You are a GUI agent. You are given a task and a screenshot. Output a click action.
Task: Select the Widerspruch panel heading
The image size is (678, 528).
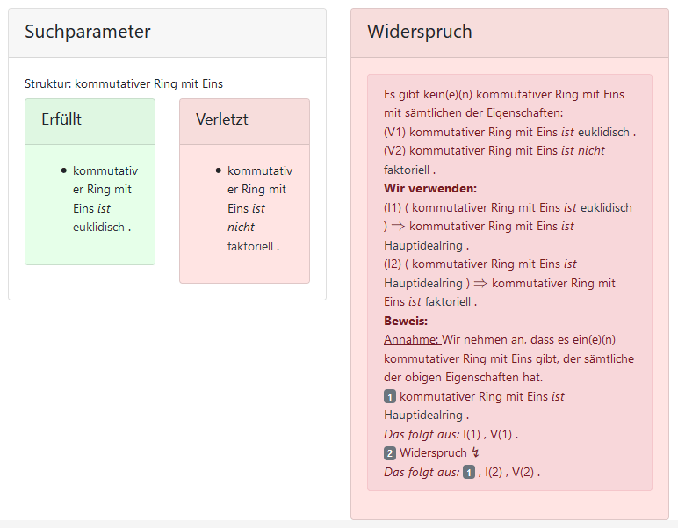pyautogui.click(x=420, y=33)
